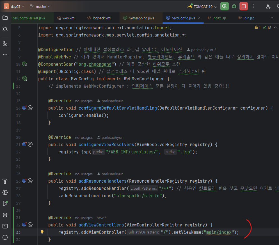Click override gutter icon on line 21
Viewport: 279px width, 245px height.
click(x=24, y=144)
